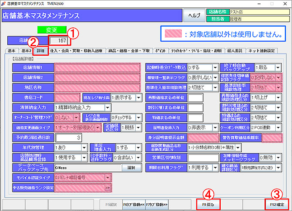Click the データベースバックアップ先 path field
Image resolution: width=292 pixels, height=211 pixels.
click(88, 168)
